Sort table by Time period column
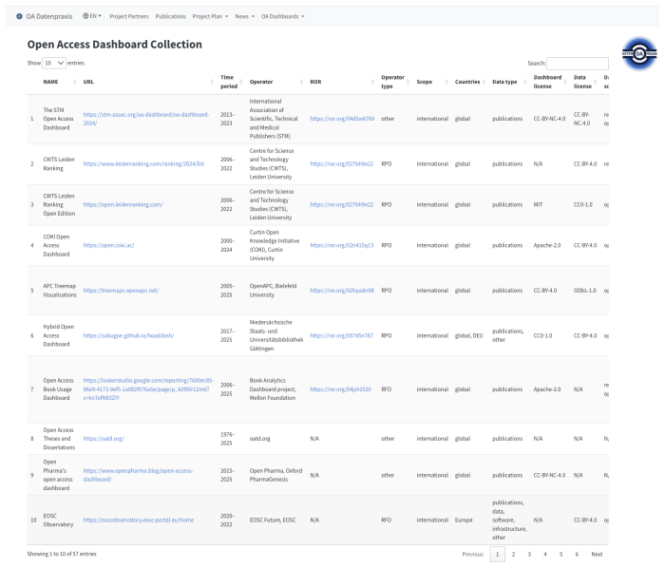The width and height of the screenshot is (665, 568). click(231, 82)
